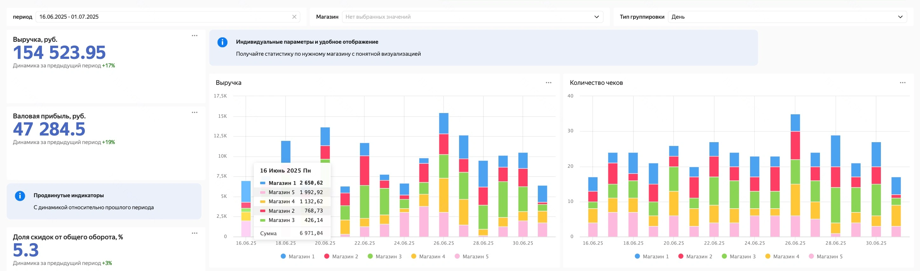Clear the period date range with X icon

(294, 17)
